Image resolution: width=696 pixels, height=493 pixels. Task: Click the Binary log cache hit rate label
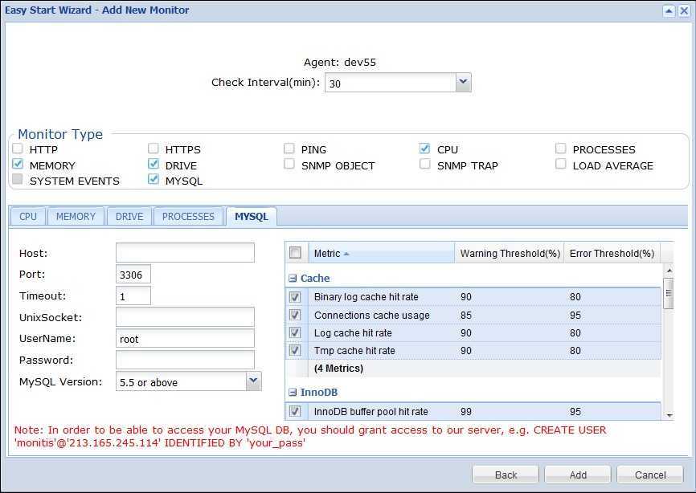(366, 296)
